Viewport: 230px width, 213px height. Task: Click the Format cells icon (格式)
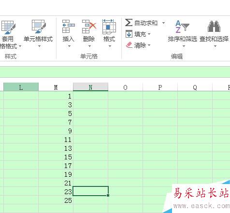click(109, 27)
